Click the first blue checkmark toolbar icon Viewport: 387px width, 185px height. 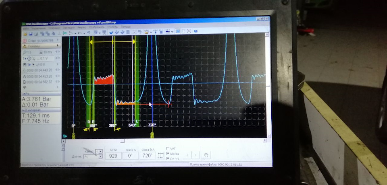(x=111, y=32)
